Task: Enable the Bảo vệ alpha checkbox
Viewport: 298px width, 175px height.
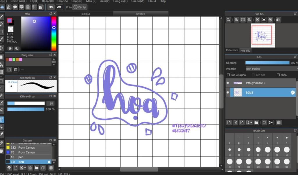Action: pos(228,75)
